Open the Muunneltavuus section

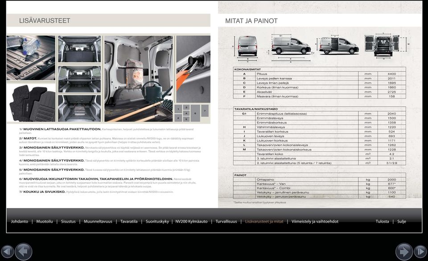tap(98, 221)
